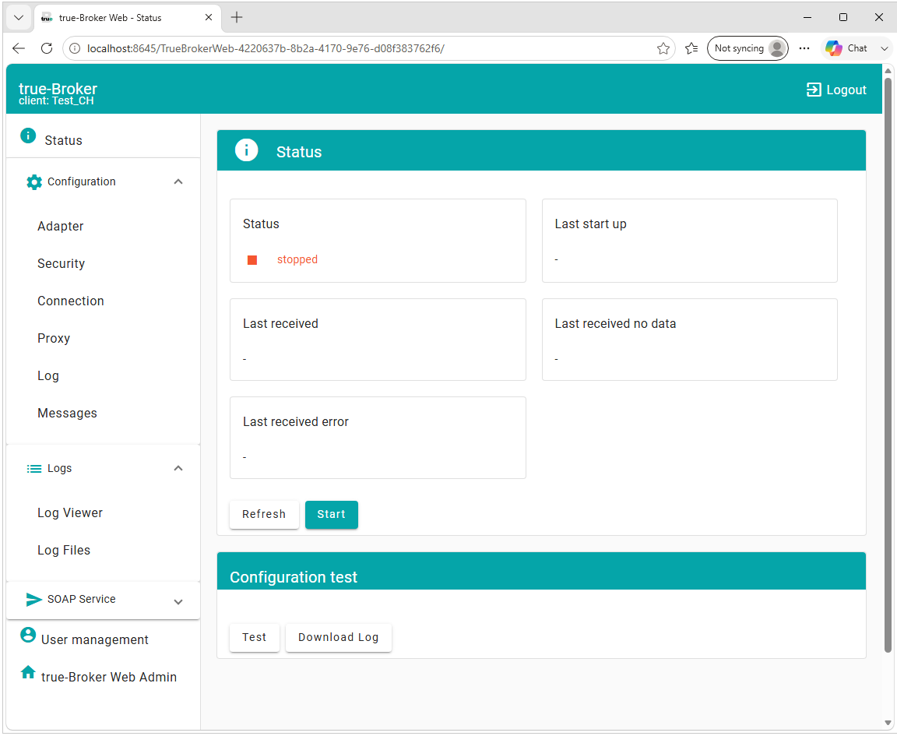Screen dimensions: 897x736
Task: Open the Messages configuration page
Action: (x=68, y=414)
